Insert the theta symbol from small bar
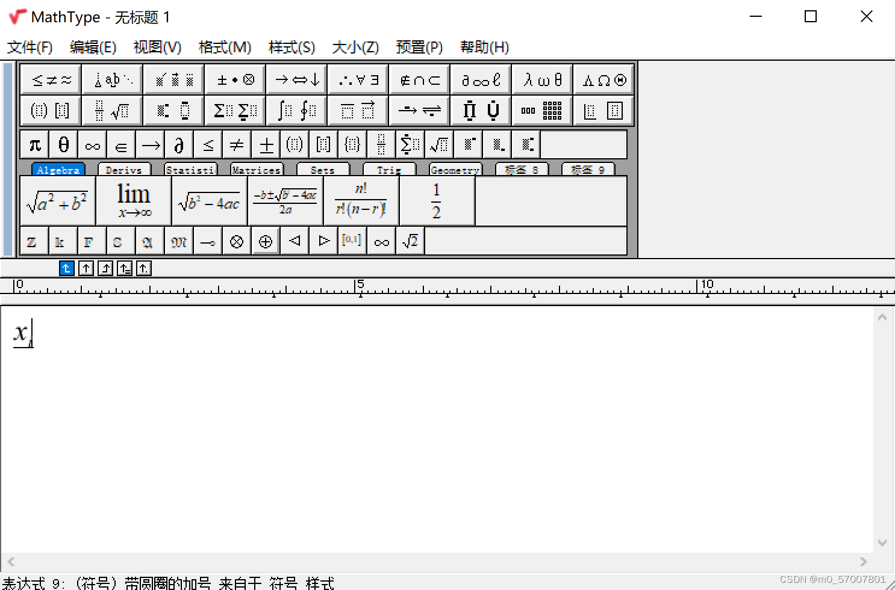 (x=64, y=144)
